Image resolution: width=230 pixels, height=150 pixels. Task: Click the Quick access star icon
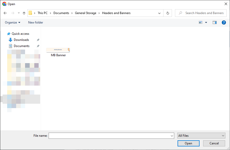click(9, 34)
